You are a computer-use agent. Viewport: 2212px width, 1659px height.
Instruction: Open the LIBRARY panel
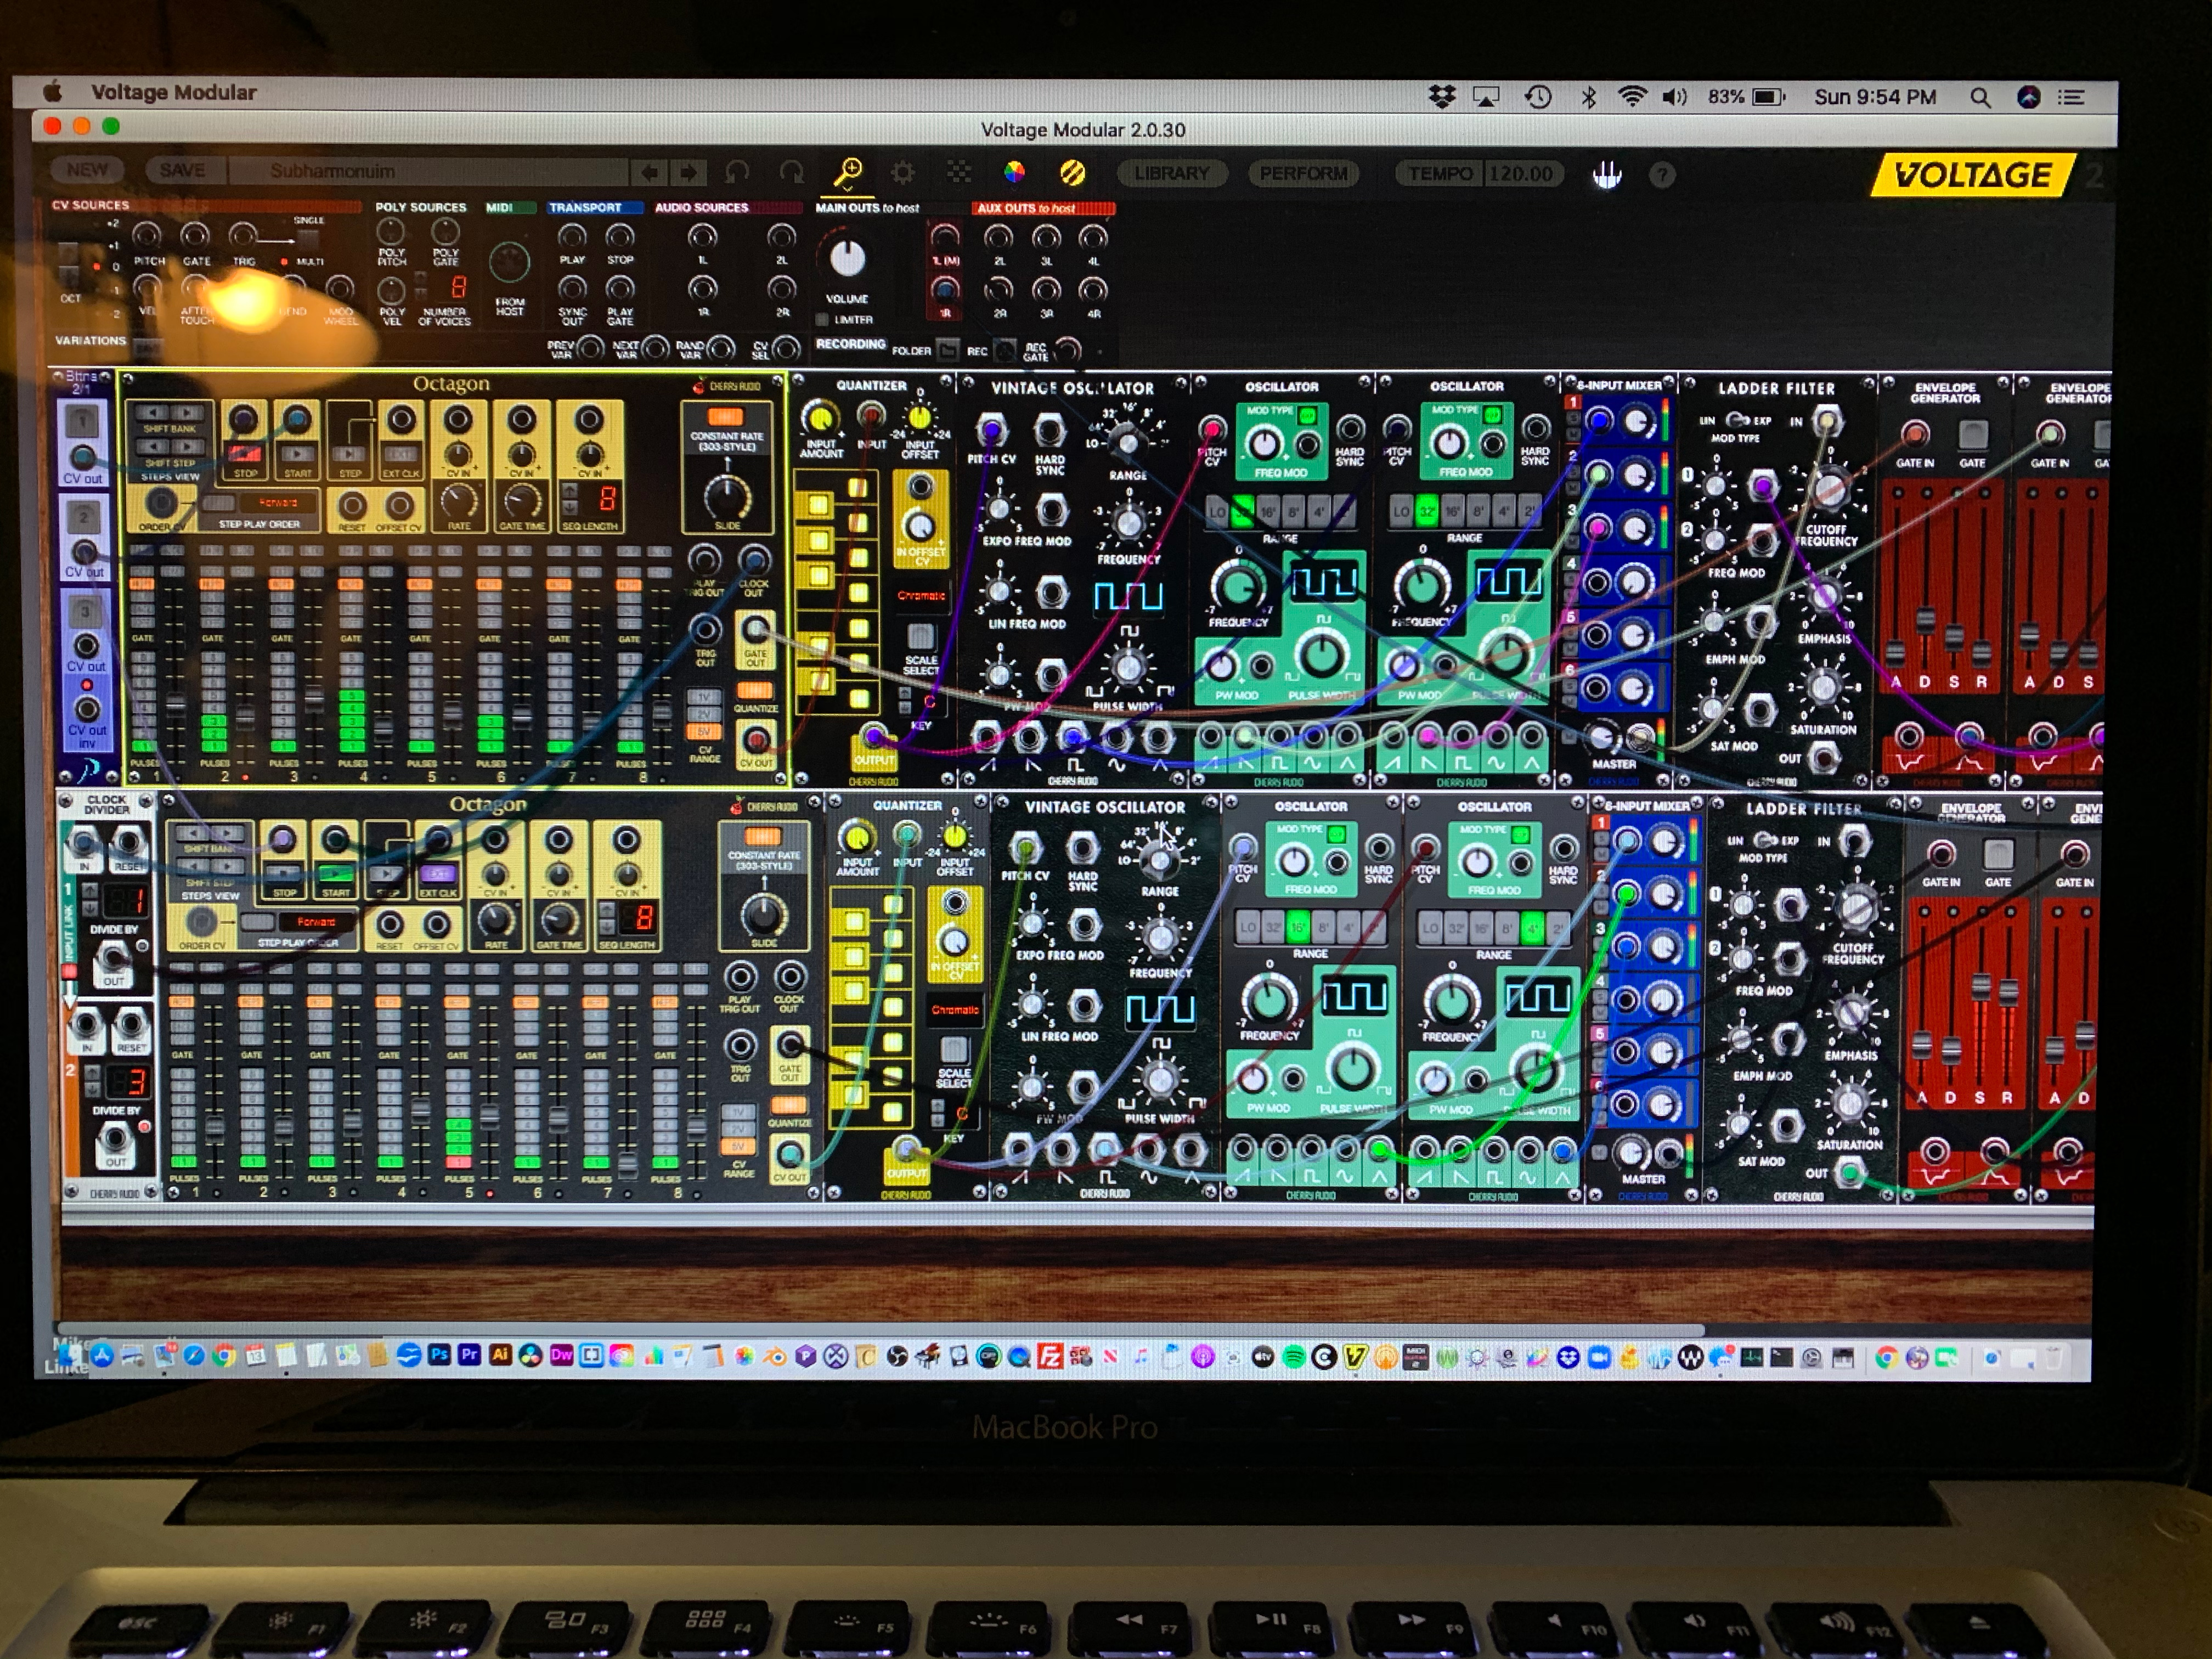tap(1171, 173)
